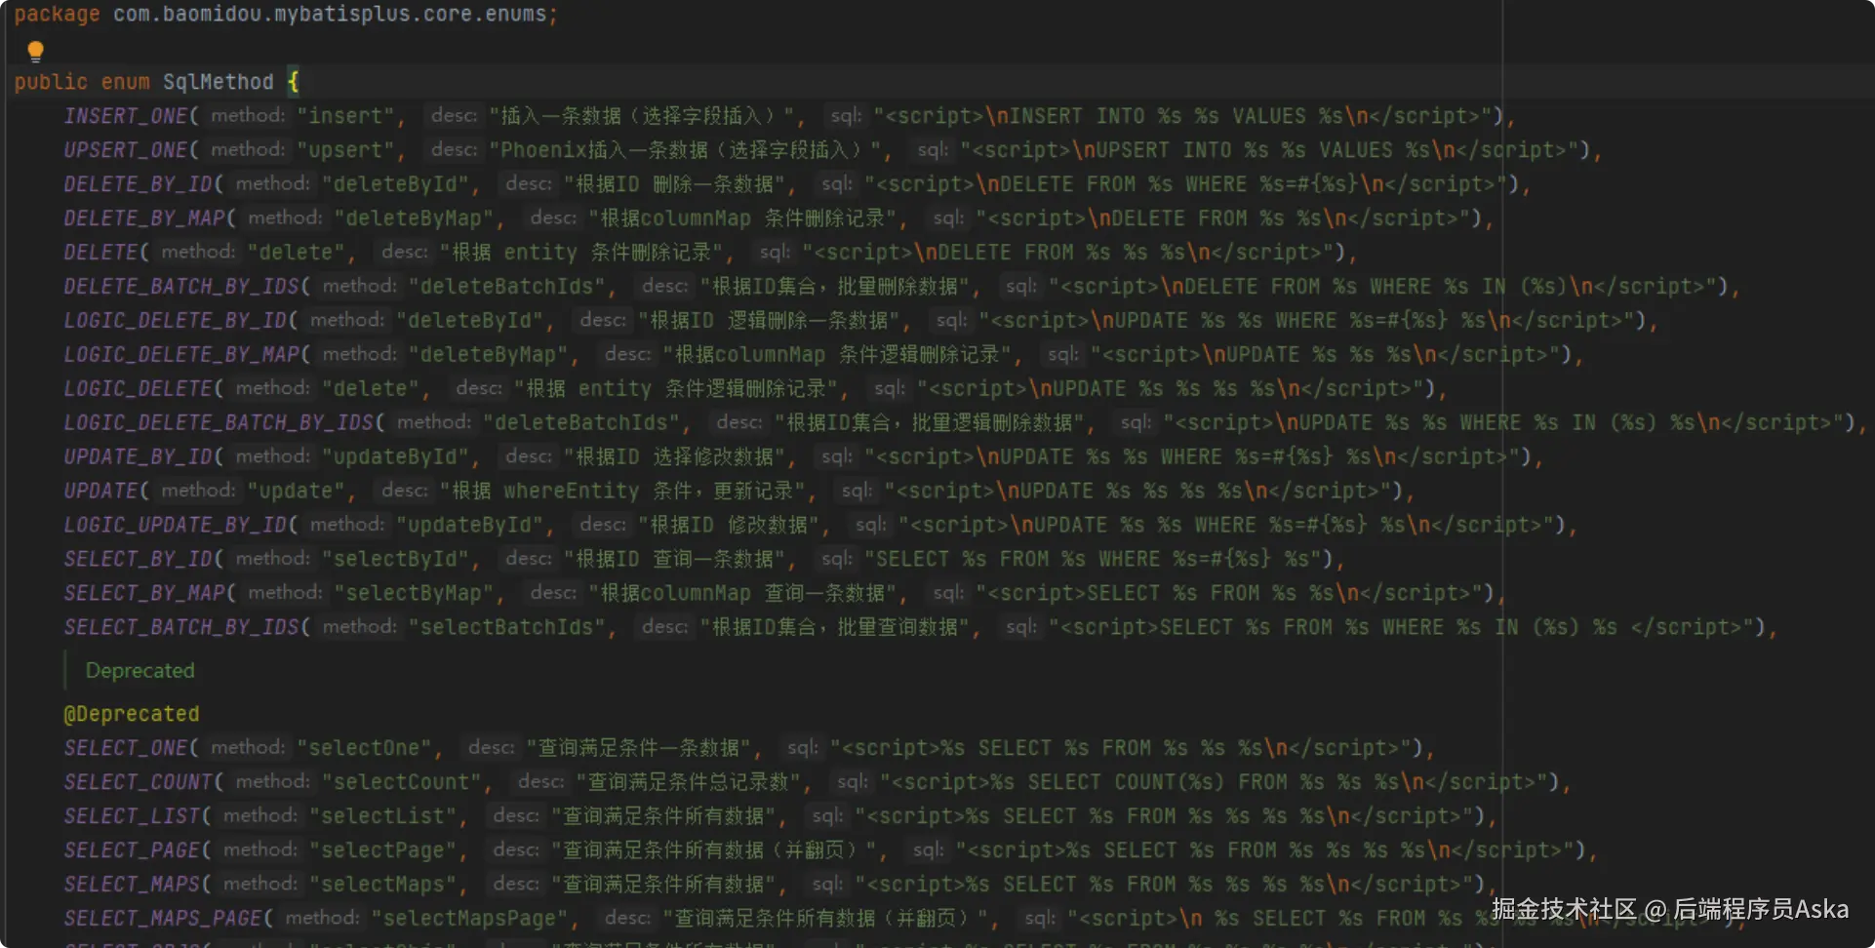Click the "update" method string
Screen dimensions: 1875x948
297,492
